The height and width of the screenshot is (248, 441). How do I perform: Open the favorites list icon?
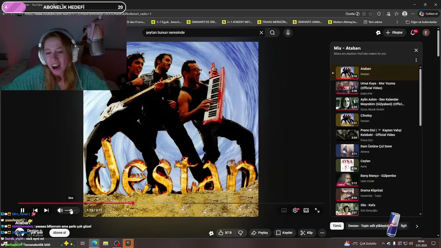pos(397,14)
